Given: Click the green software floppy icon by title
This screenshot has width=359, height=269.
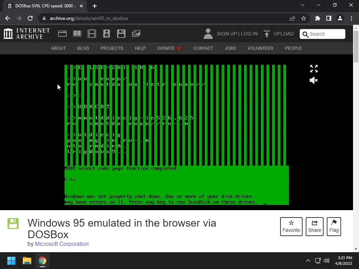Looking at the screenshot, I should 13,223.
